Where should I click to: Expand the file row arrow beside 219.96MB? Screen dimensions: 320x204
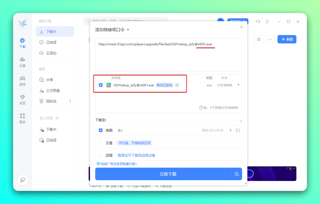click(x=238, y=85)
